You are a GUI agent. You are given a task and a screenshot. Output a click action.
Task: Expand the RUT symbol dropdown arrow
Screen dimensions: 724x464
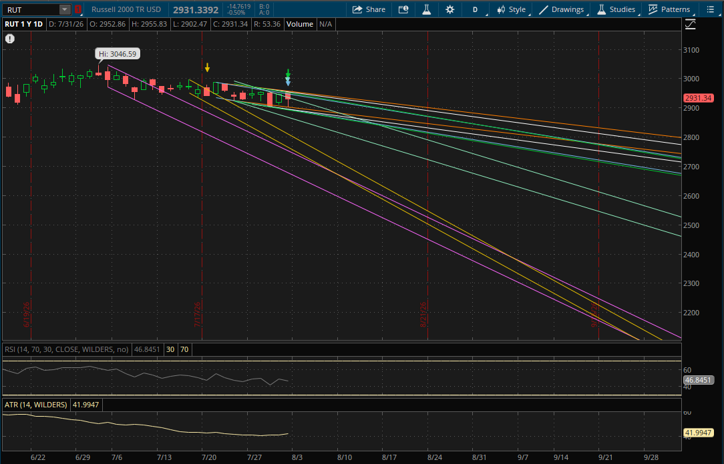click(x=65, y=9)
